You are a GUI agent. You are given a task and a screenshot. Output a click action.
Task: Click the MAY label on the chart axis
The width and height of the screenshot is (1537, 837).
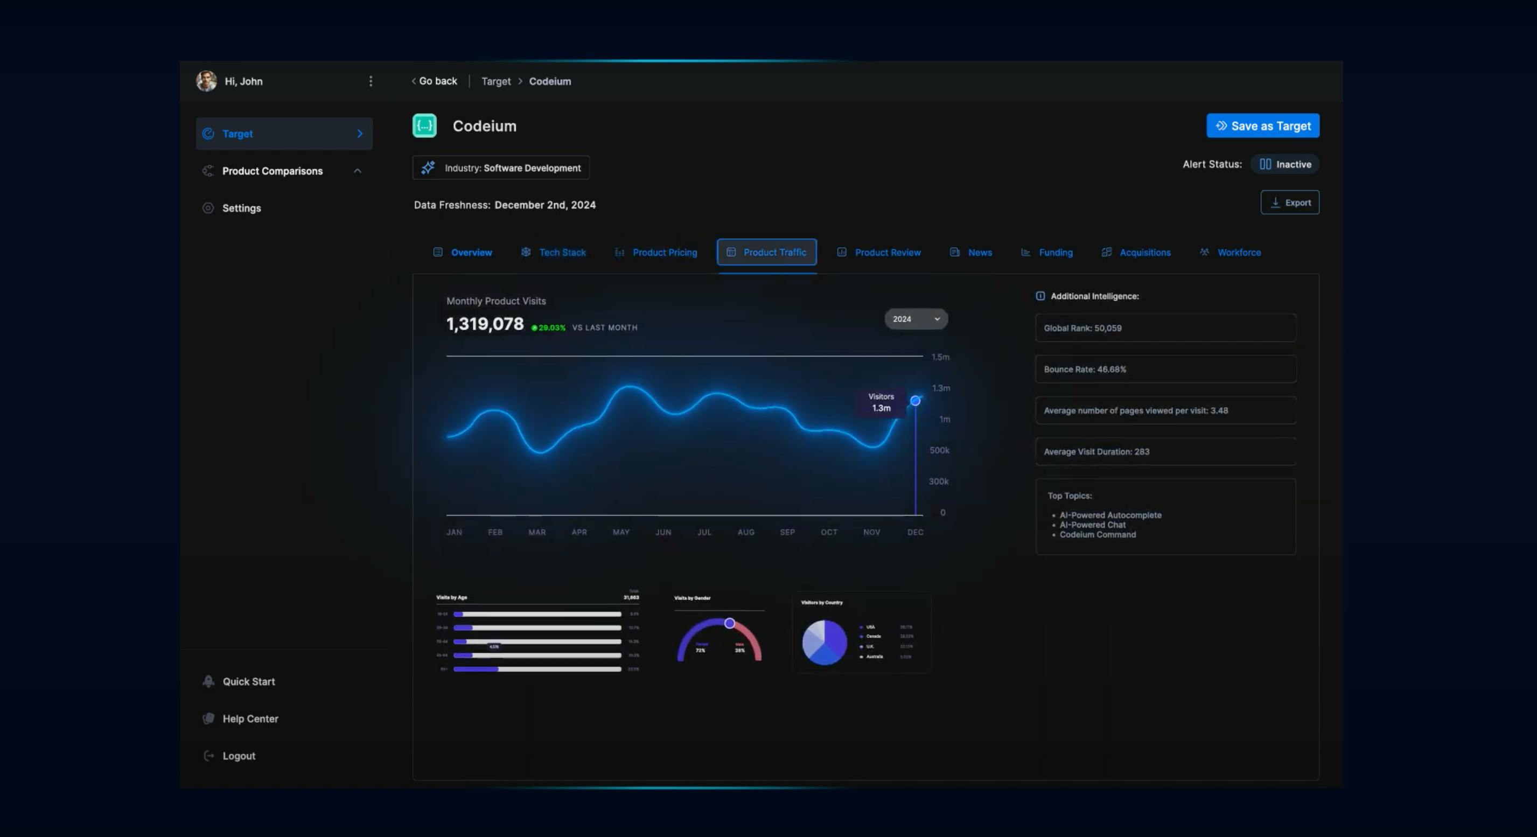click(x=620, y=532)
